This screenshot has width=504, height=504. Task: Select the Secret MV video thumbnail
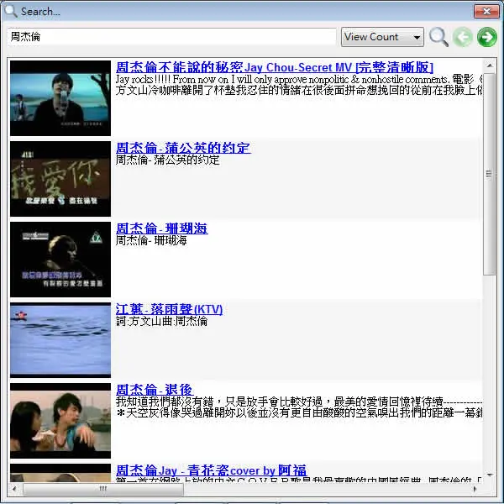60,98
